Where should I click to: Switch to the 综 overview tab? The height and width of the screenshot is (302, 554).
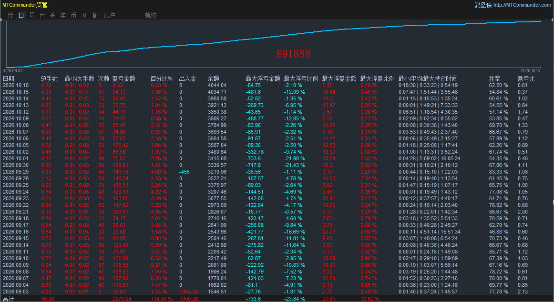11,15
